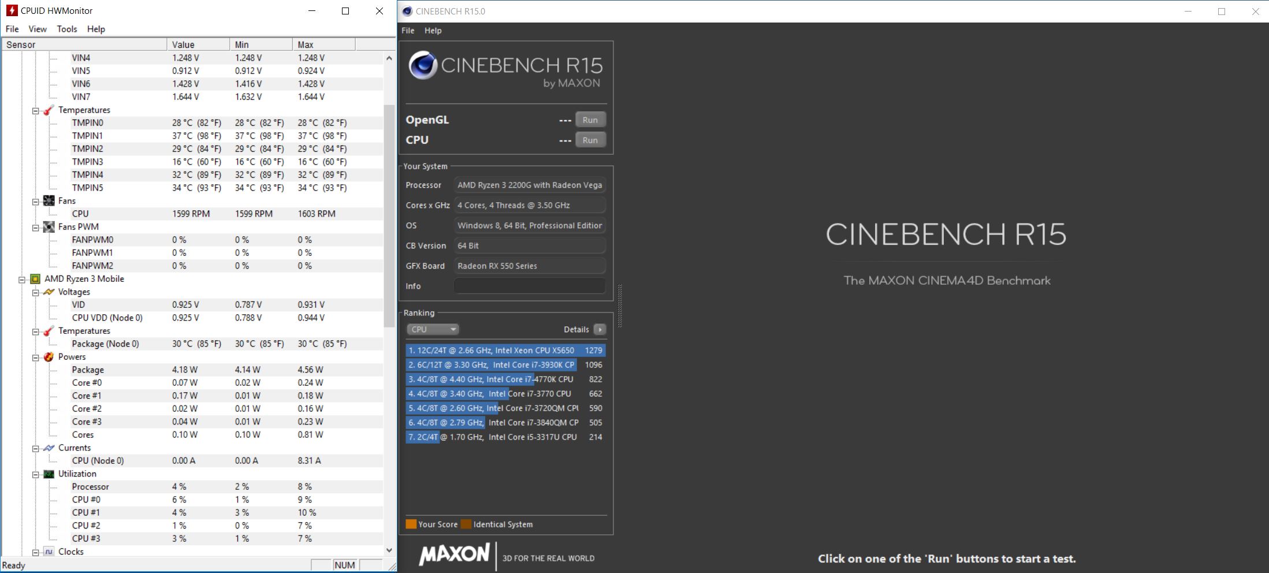Image resolution: width=1269 pixels, height=573 pixels.
Task: Click the Fans PWM icon
Action: tap(49, 227)
